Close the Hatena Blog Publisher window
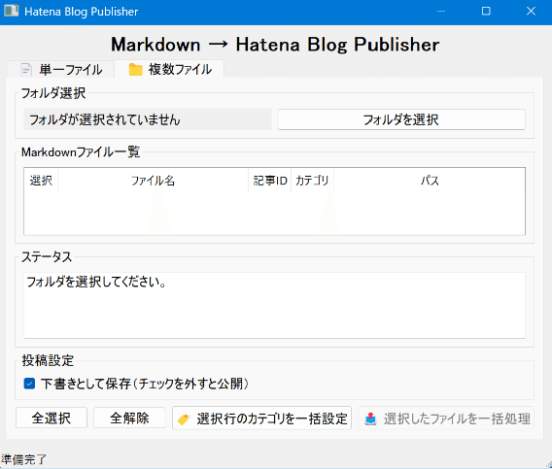552x469 pixels. tap(531, 12)
